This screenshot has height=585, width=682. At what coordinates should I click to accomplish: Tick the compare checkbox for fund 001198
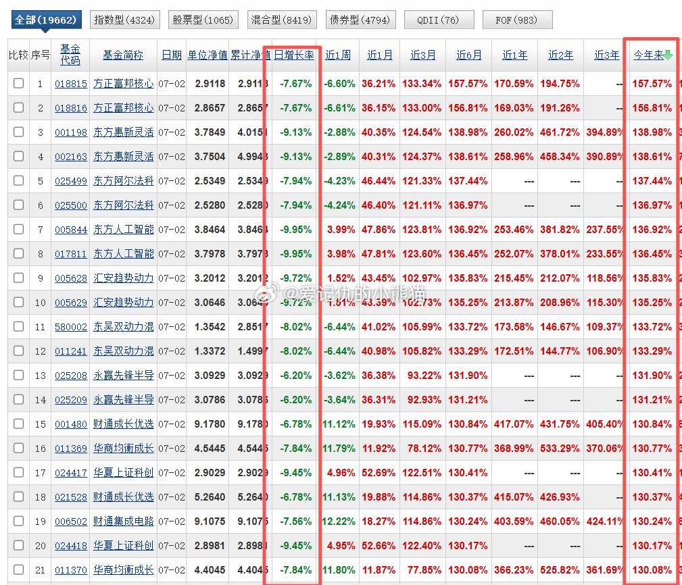pos(19,132)
